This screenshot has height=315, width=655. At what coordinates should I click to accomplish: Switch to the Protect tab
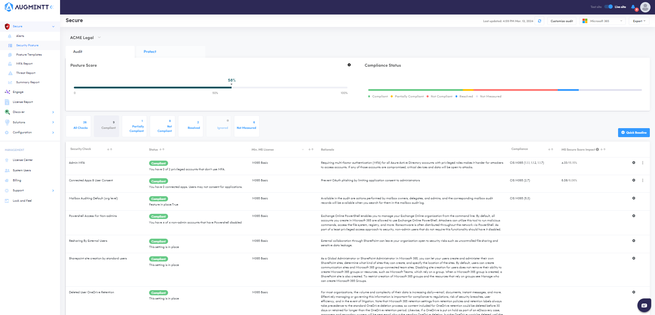click(x=150, y=52)
